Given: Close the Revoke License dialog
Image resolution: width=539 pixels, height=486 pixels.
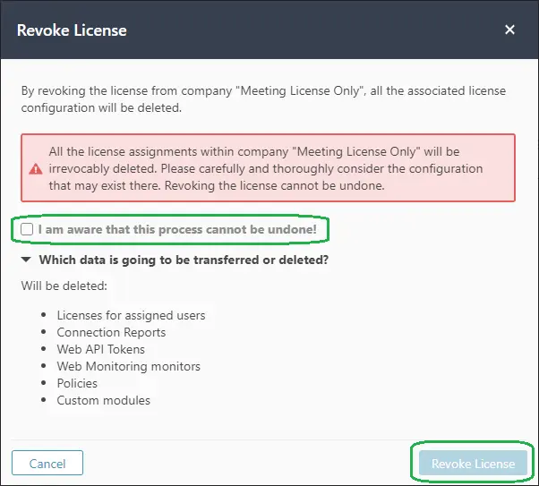Looking at the screenshot, I should point(509,30).
